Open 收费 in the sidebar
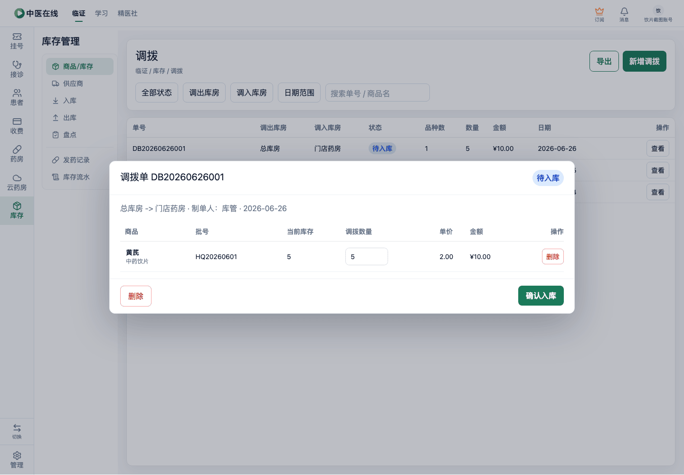 point(17,126)
